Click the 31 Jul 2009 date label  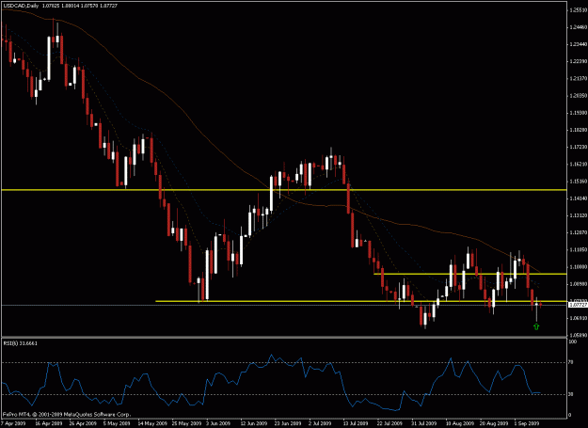tap(425, 423)
